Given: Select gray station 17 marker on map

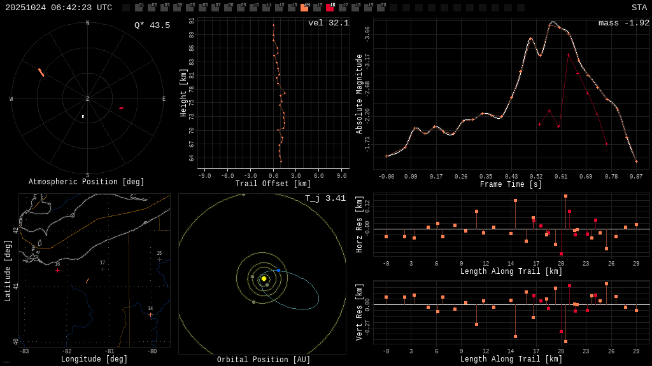Looking at the screenshot, I should click(x=103, y=269).
